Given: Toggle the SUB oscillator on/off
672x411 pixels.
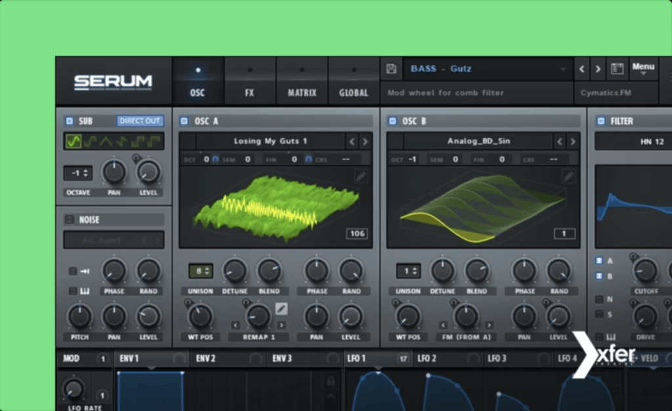Looking at the screenshot, I should pyautogui.click(x=70, y=121).
